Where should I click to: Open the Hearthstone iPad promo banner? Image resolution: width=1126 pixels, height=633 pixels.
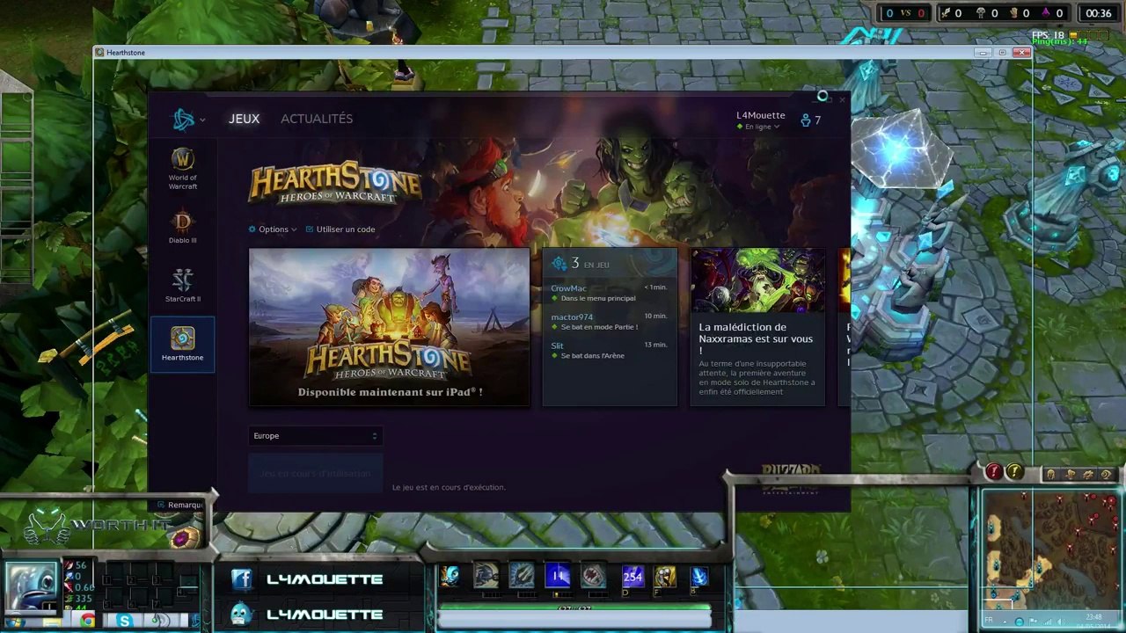(x=390, y=327)
